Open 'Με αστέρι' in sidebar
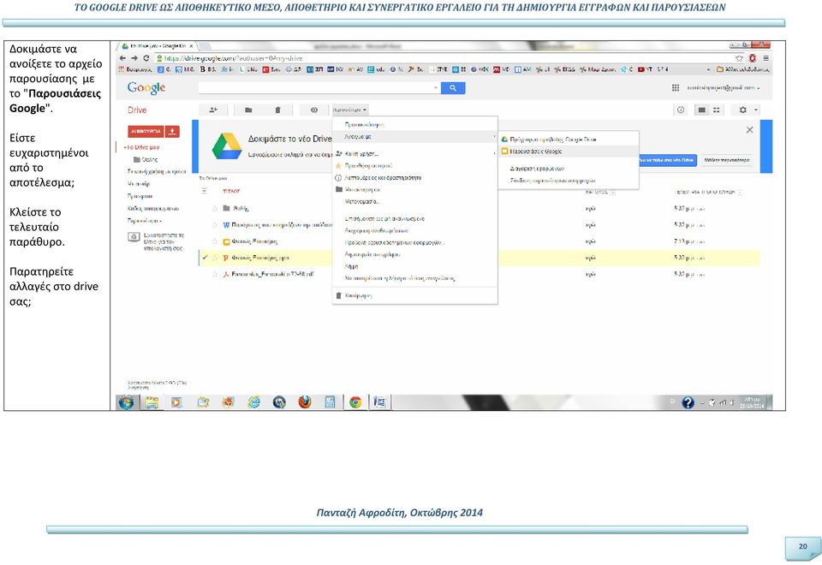Viewport: 822px width, 565px height. point(139,183)
